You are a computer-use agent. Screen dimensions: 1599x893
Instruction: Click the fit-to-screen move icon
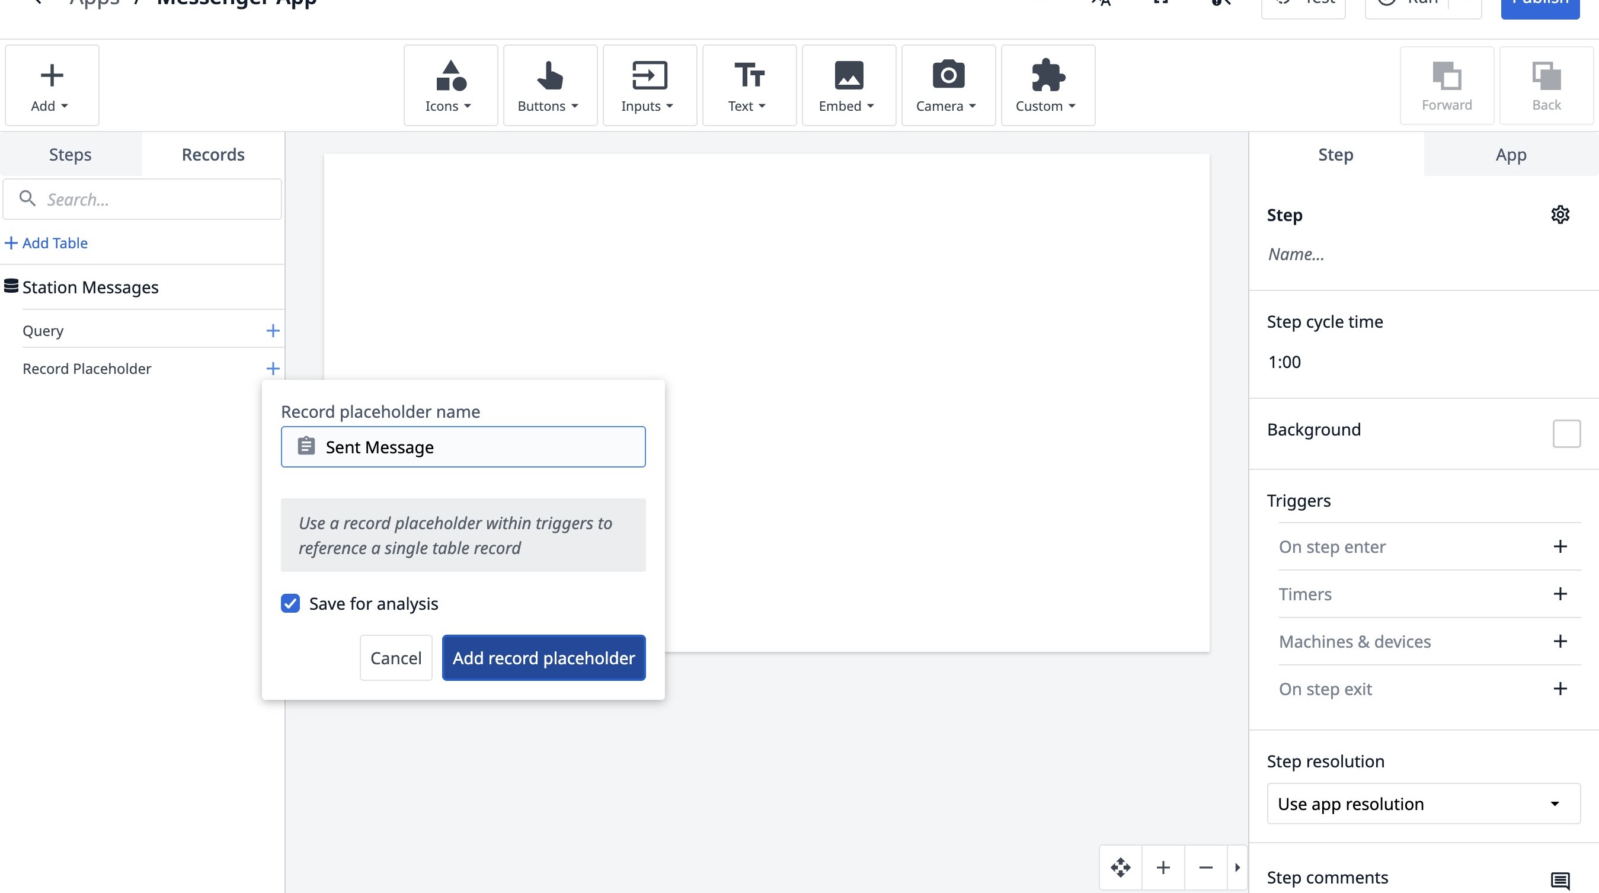coord(1120,867)
